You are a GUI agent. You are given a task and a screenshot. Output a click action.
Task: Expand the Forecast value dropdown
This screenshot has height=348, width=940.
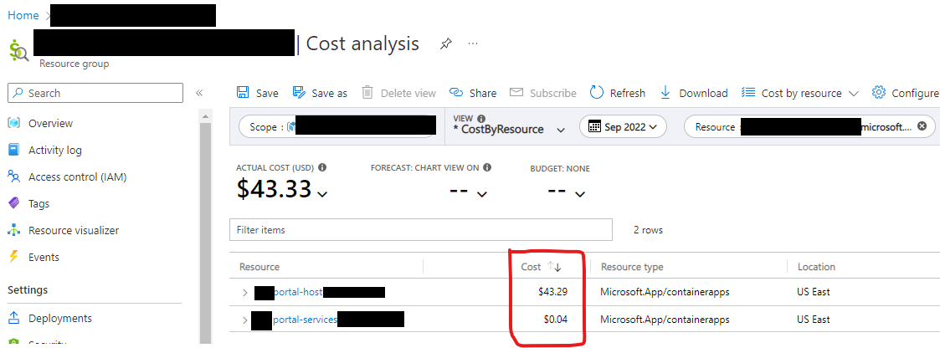[481, 193]
